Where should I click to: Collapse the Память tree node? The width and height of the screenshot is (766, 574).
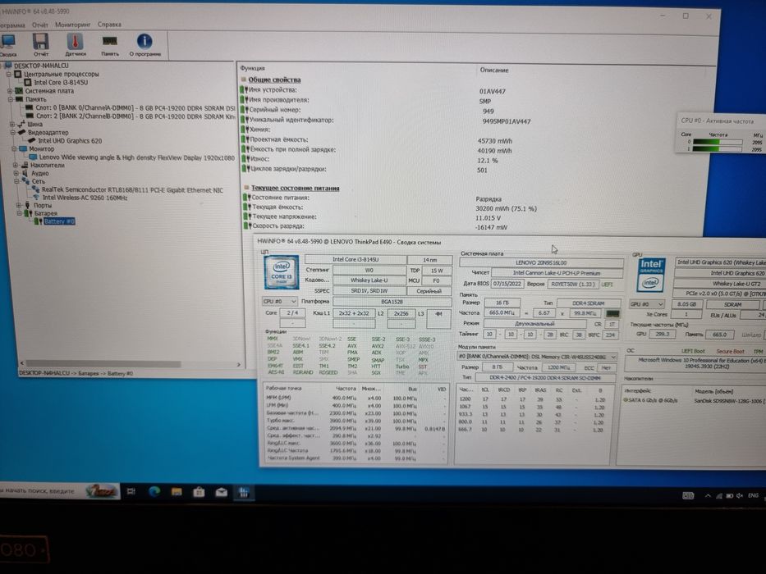coord(10,99)
